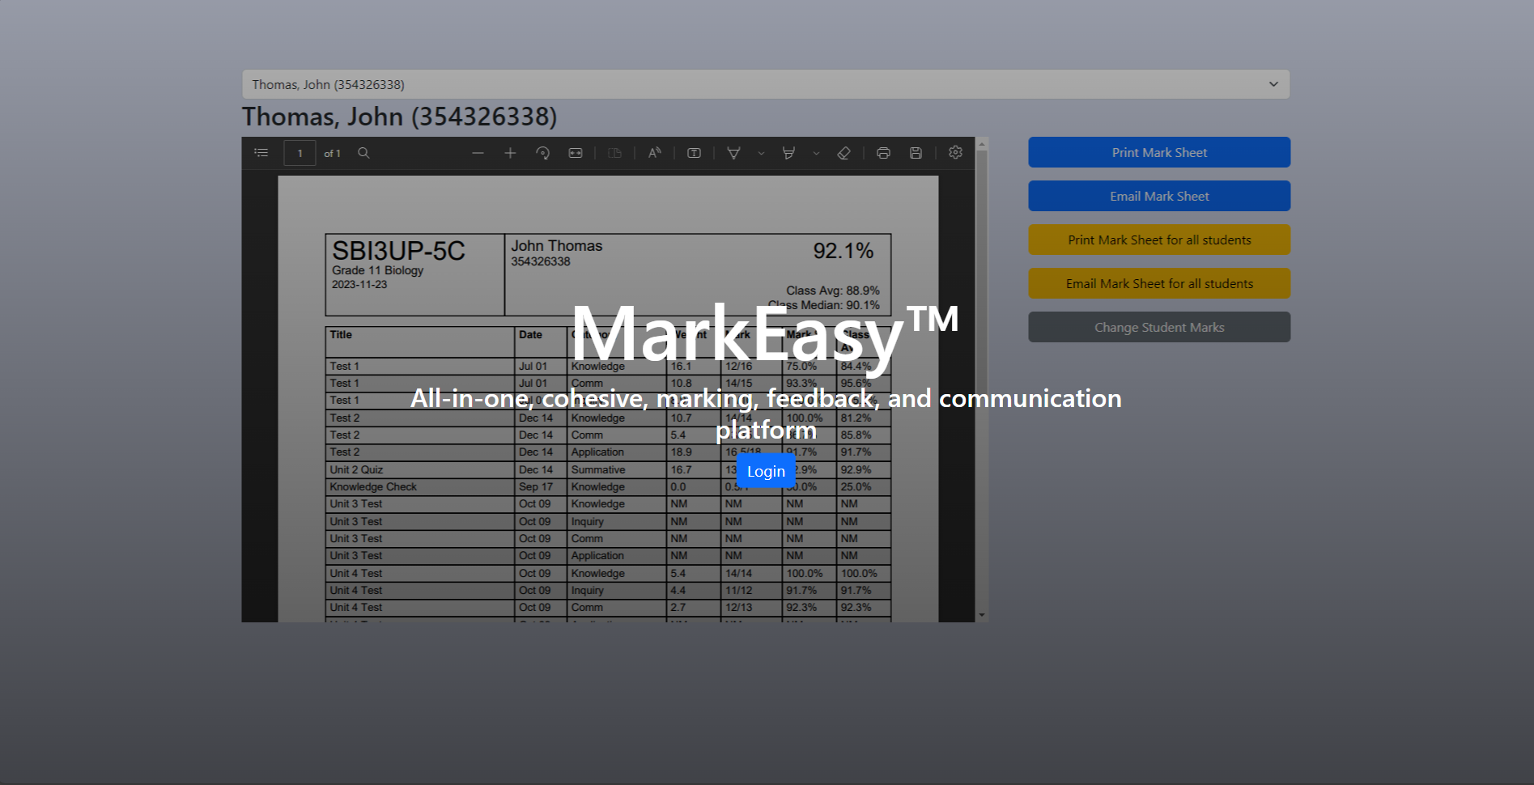Open PDF viewer settings
Viewport: 1534px width, 785px height.
(x=955, y=152)
